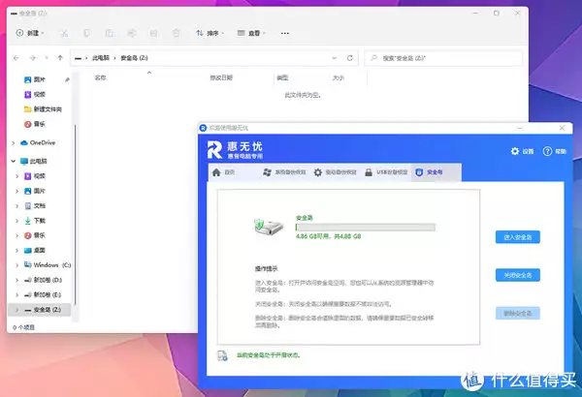
Task: Click the Explorer search box
Action: (443, 58)
